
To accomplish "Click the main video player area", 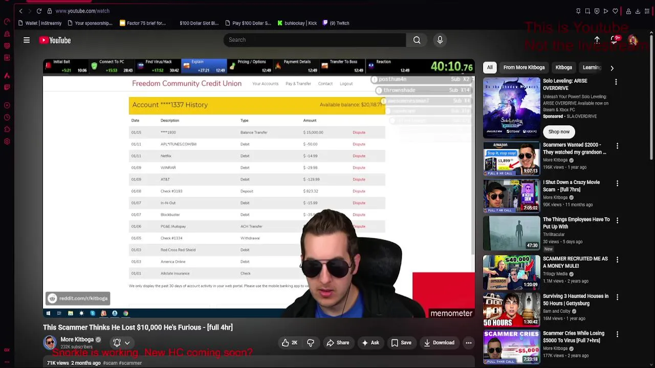I will tap(259, 188).
